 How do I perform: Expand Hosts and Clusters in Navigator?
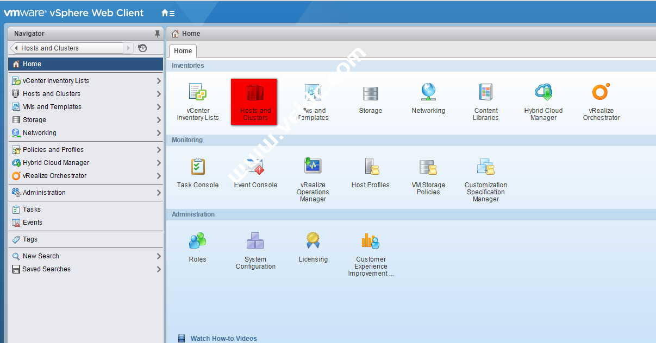[159, 94]
